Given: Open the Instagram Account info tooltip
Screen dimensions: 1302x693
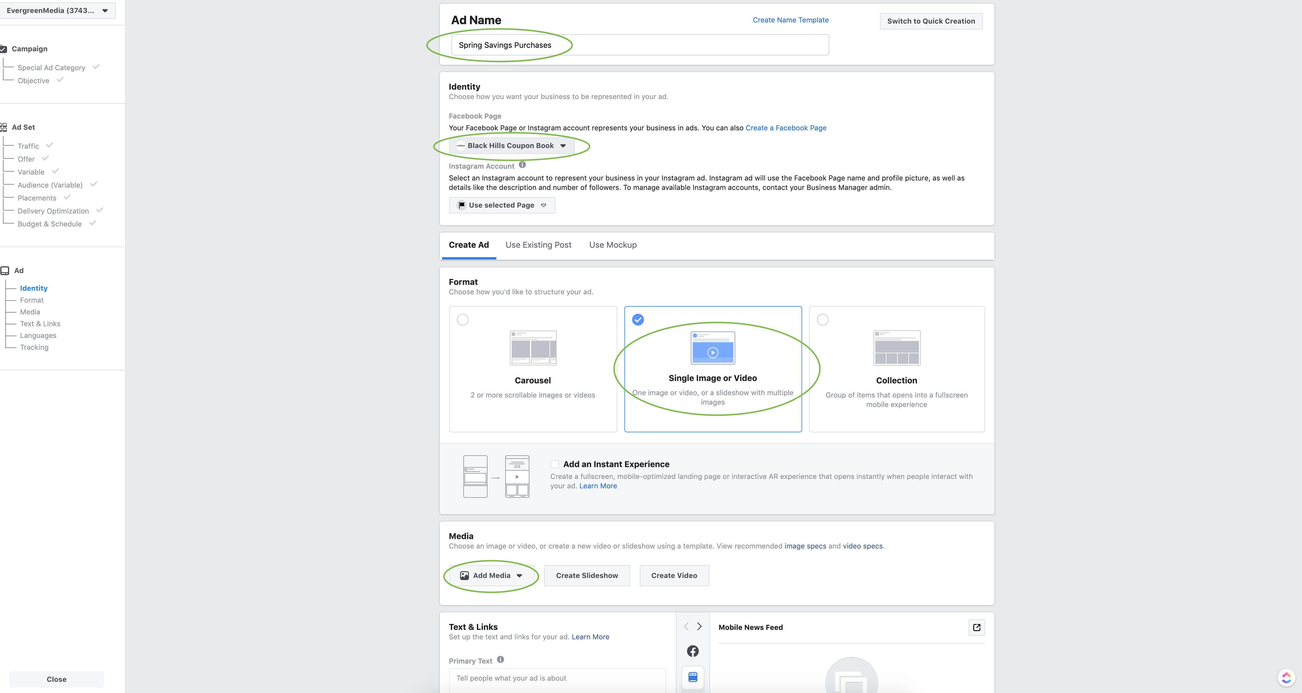Looking at the screenshot, I should 522,165.
